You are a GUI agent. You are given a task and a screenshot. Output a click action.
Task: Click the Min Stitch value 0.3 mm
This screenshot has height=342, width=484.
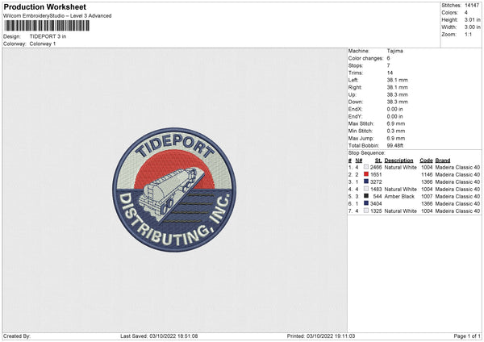(x=396, y=131)
